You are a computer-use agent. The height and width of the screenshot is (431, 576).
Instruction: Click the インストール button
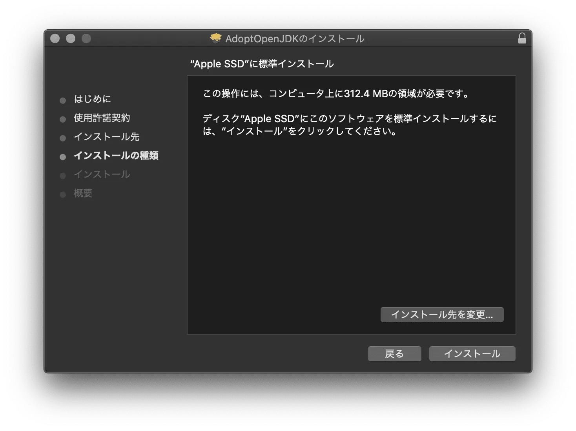click(472, 354)
